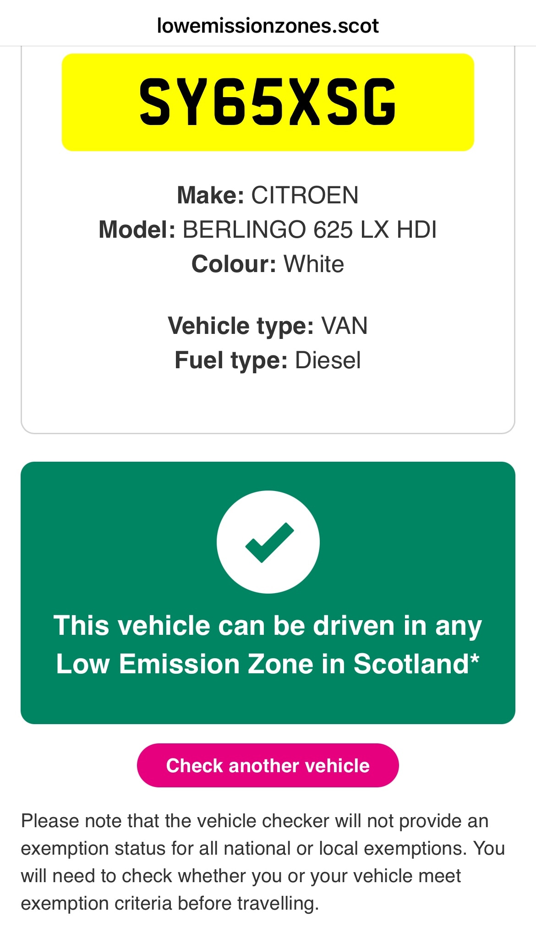Click the lowemissionzones.scot address bar
Viewport: 536px width, 933px height.
(x=268, y=26)
